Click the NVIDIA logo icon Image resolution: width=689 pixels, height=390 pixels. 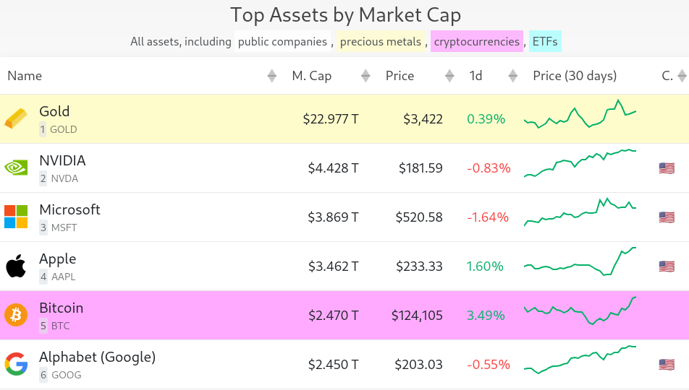(x=16, y=168)
